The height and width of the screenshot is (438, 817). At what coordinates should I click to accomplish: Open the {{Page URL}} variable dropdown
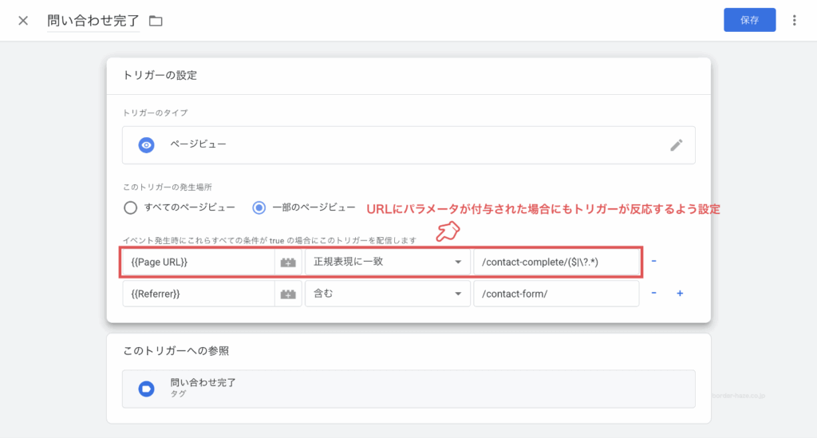[x=198, y=262]
